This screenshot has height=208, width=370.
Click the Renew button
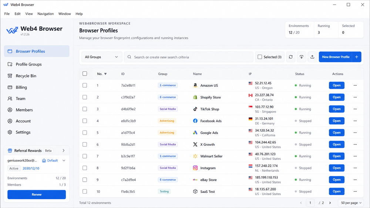point(37,195)
